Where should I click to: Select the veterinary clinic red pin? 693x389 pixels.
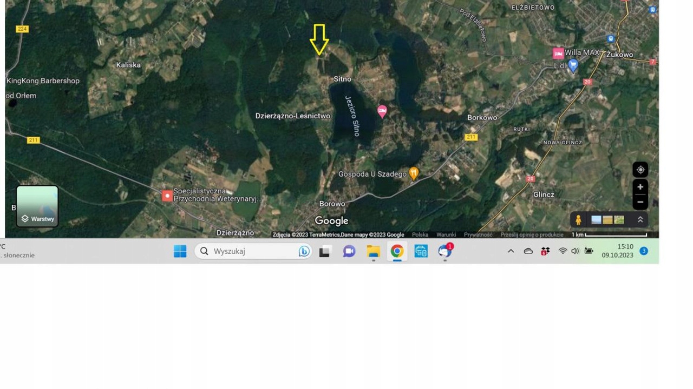167,196
